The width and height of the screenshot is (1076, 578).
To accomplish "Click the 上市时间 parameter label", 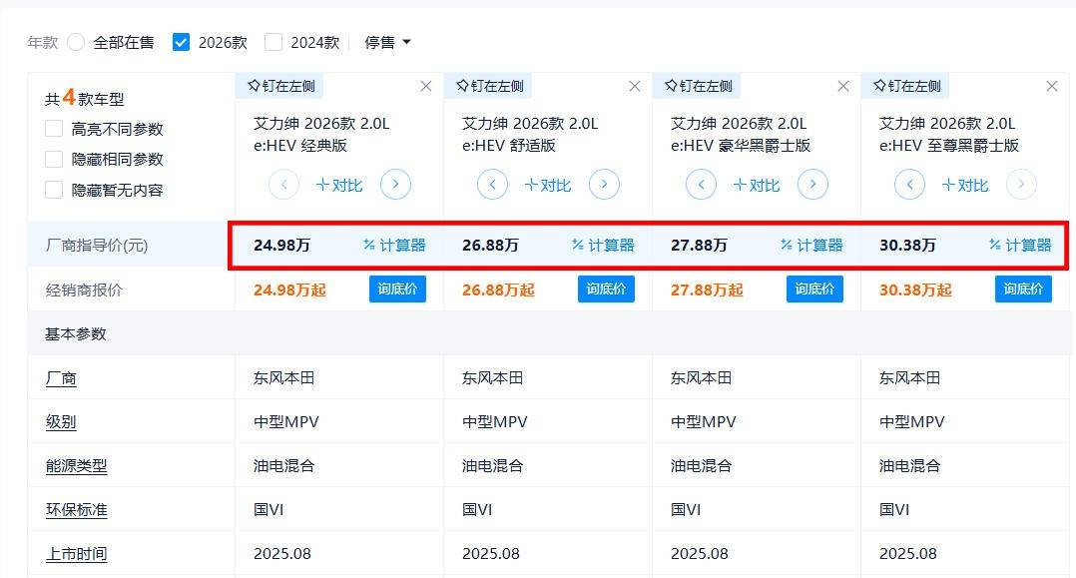I will tap(76, 553).
